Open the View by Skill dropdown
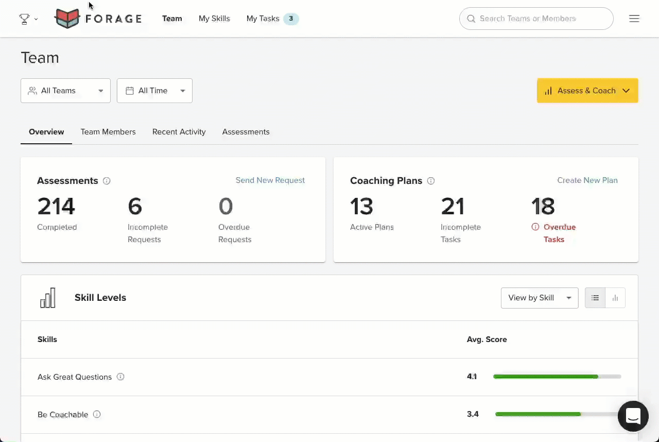The height and width of the screenshot is (442, 659). coord(540,298)
